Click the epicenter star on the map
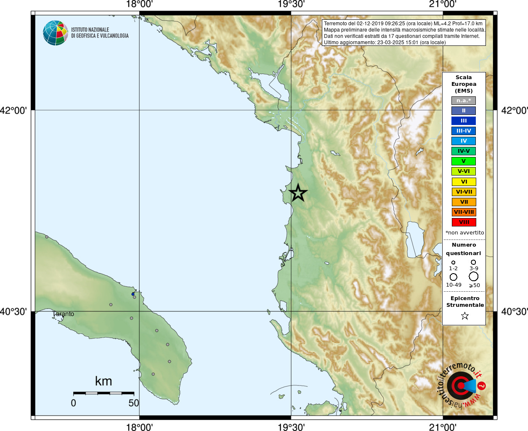Image resolution: width=528 pixels, height=431 pixels. pos(298,193)
